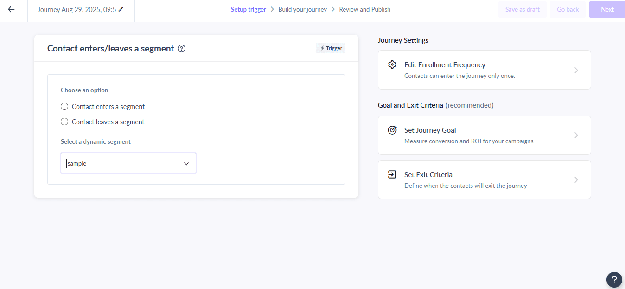Click the exit icon for Exit Criteria

point(392,175)
